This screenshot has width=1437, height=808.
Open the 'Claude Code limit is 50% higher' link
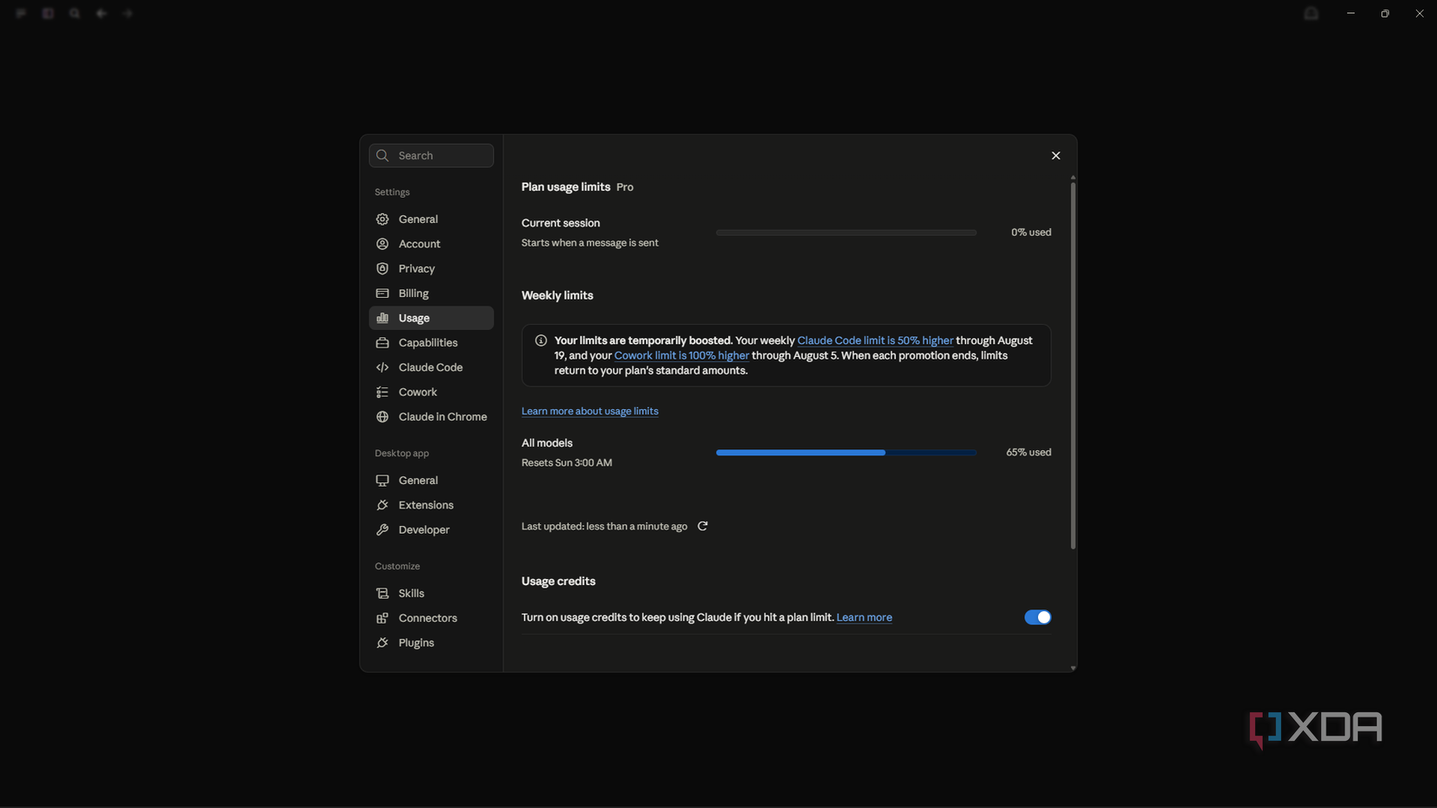point(875,340)
